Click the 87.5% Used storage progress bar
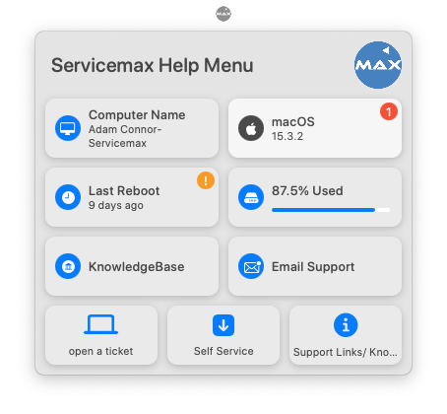This screenshot has height=414, width=447. (331, 210)
